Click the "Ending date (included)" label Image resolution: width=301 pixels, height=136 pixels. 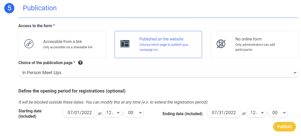pos(182,114)
